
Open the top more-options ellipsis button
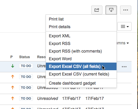click(x=126, y=10)
